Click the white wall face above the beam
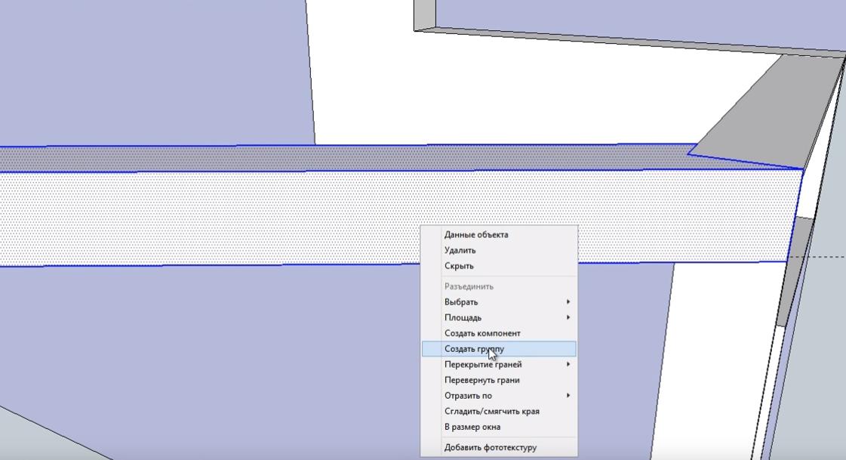This screenshot has width=846, height=460. click(x=528, y=91)
